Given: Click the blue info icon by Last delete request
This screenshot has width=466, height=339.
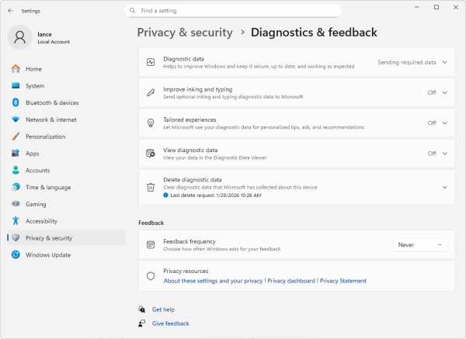Looking at the screenshot, I should point(166,195).
